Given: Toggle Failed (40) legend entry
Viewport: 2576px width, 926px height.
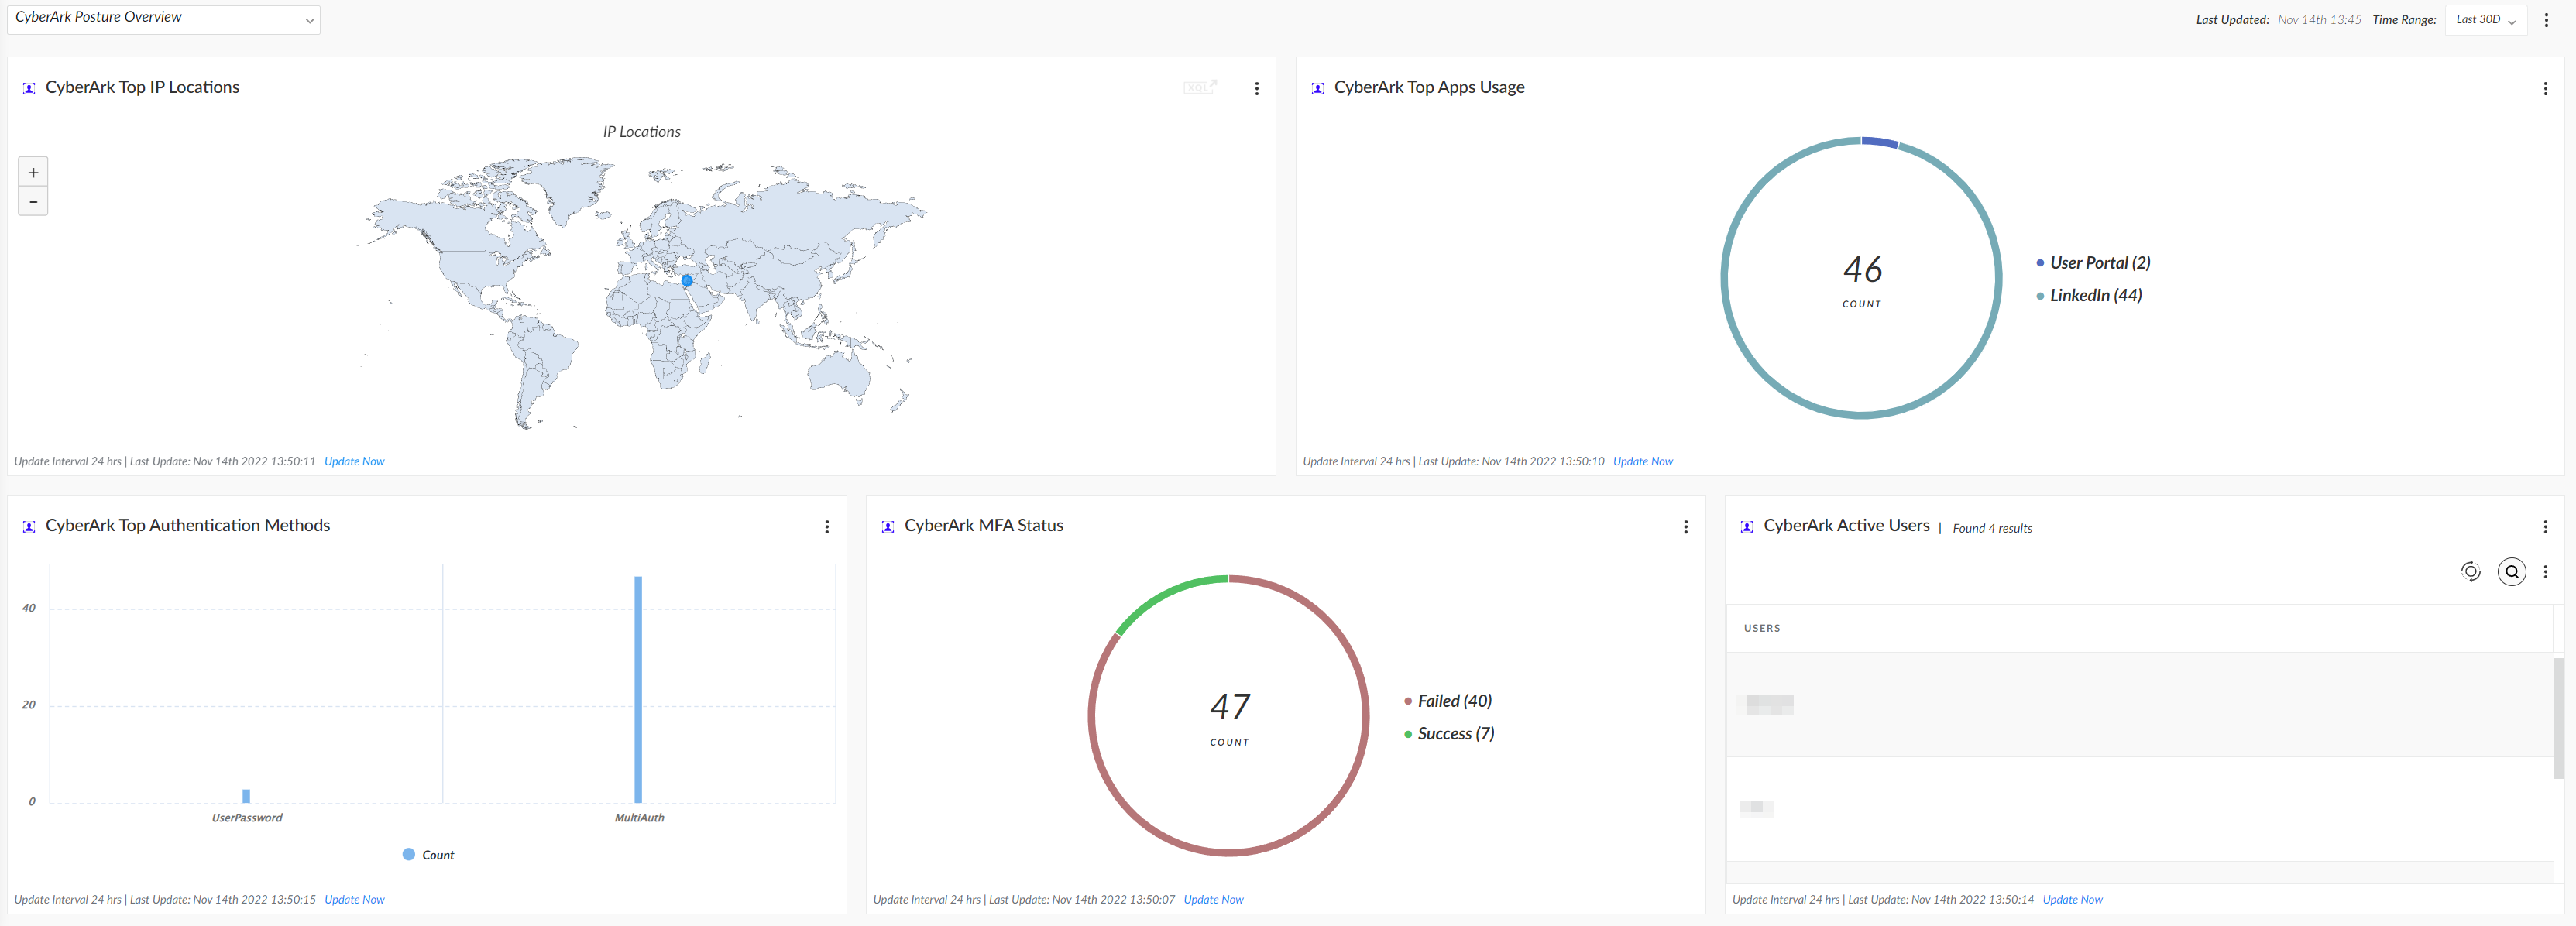Looking at the screenshot, I should coord(1448,701).
